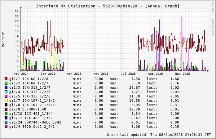Click the dark red gi1/9 legend swatch
This screenshot has height=139, width=216.
click(6, 109)
